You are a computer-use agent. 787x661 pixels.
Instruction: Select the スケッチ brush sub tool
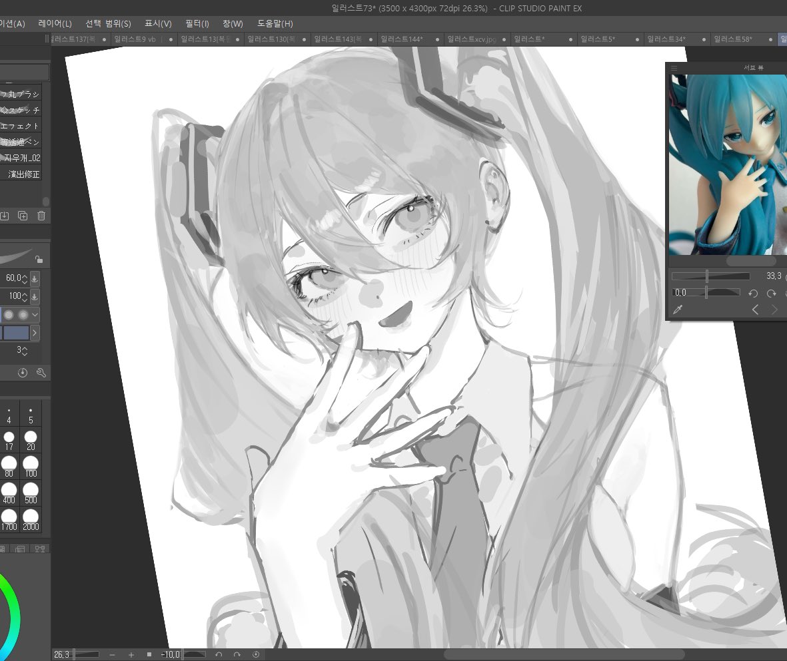(20, 110)
